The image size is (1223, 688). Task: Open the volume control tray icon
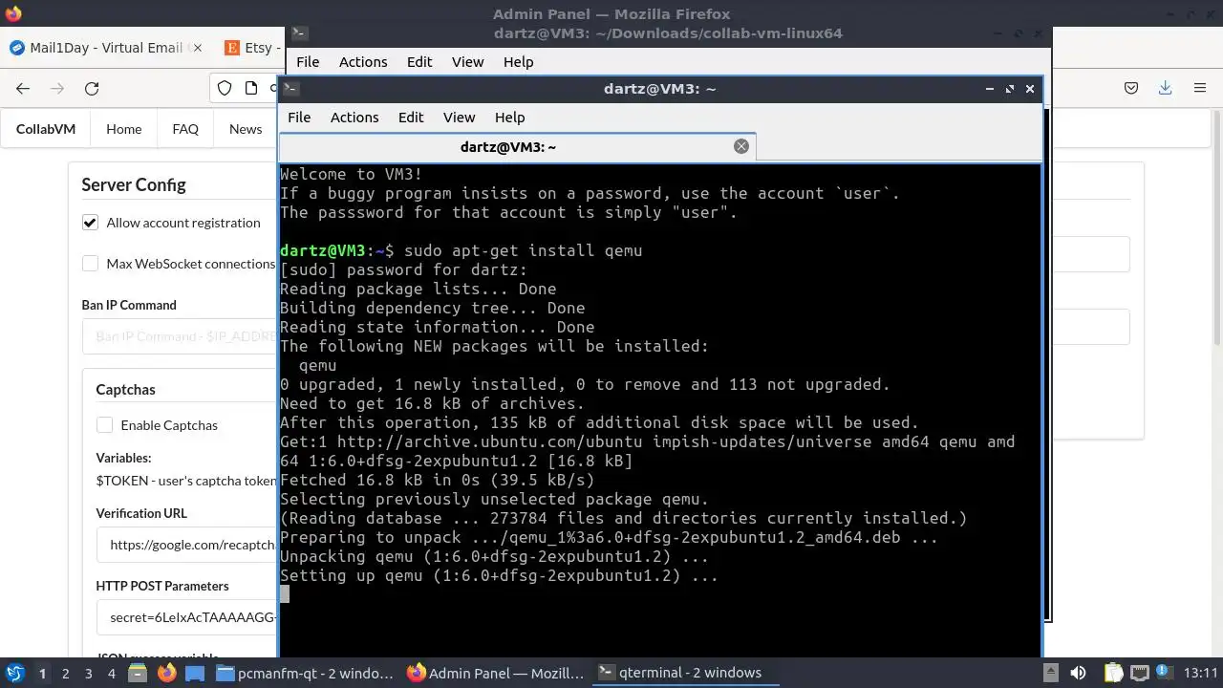[x=1078, y=673]
